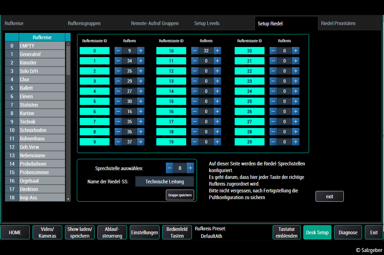Image resolution: width=384 pixels, height=255 pixels.
Task: Click the Desk Setup button
Action: 317,233
